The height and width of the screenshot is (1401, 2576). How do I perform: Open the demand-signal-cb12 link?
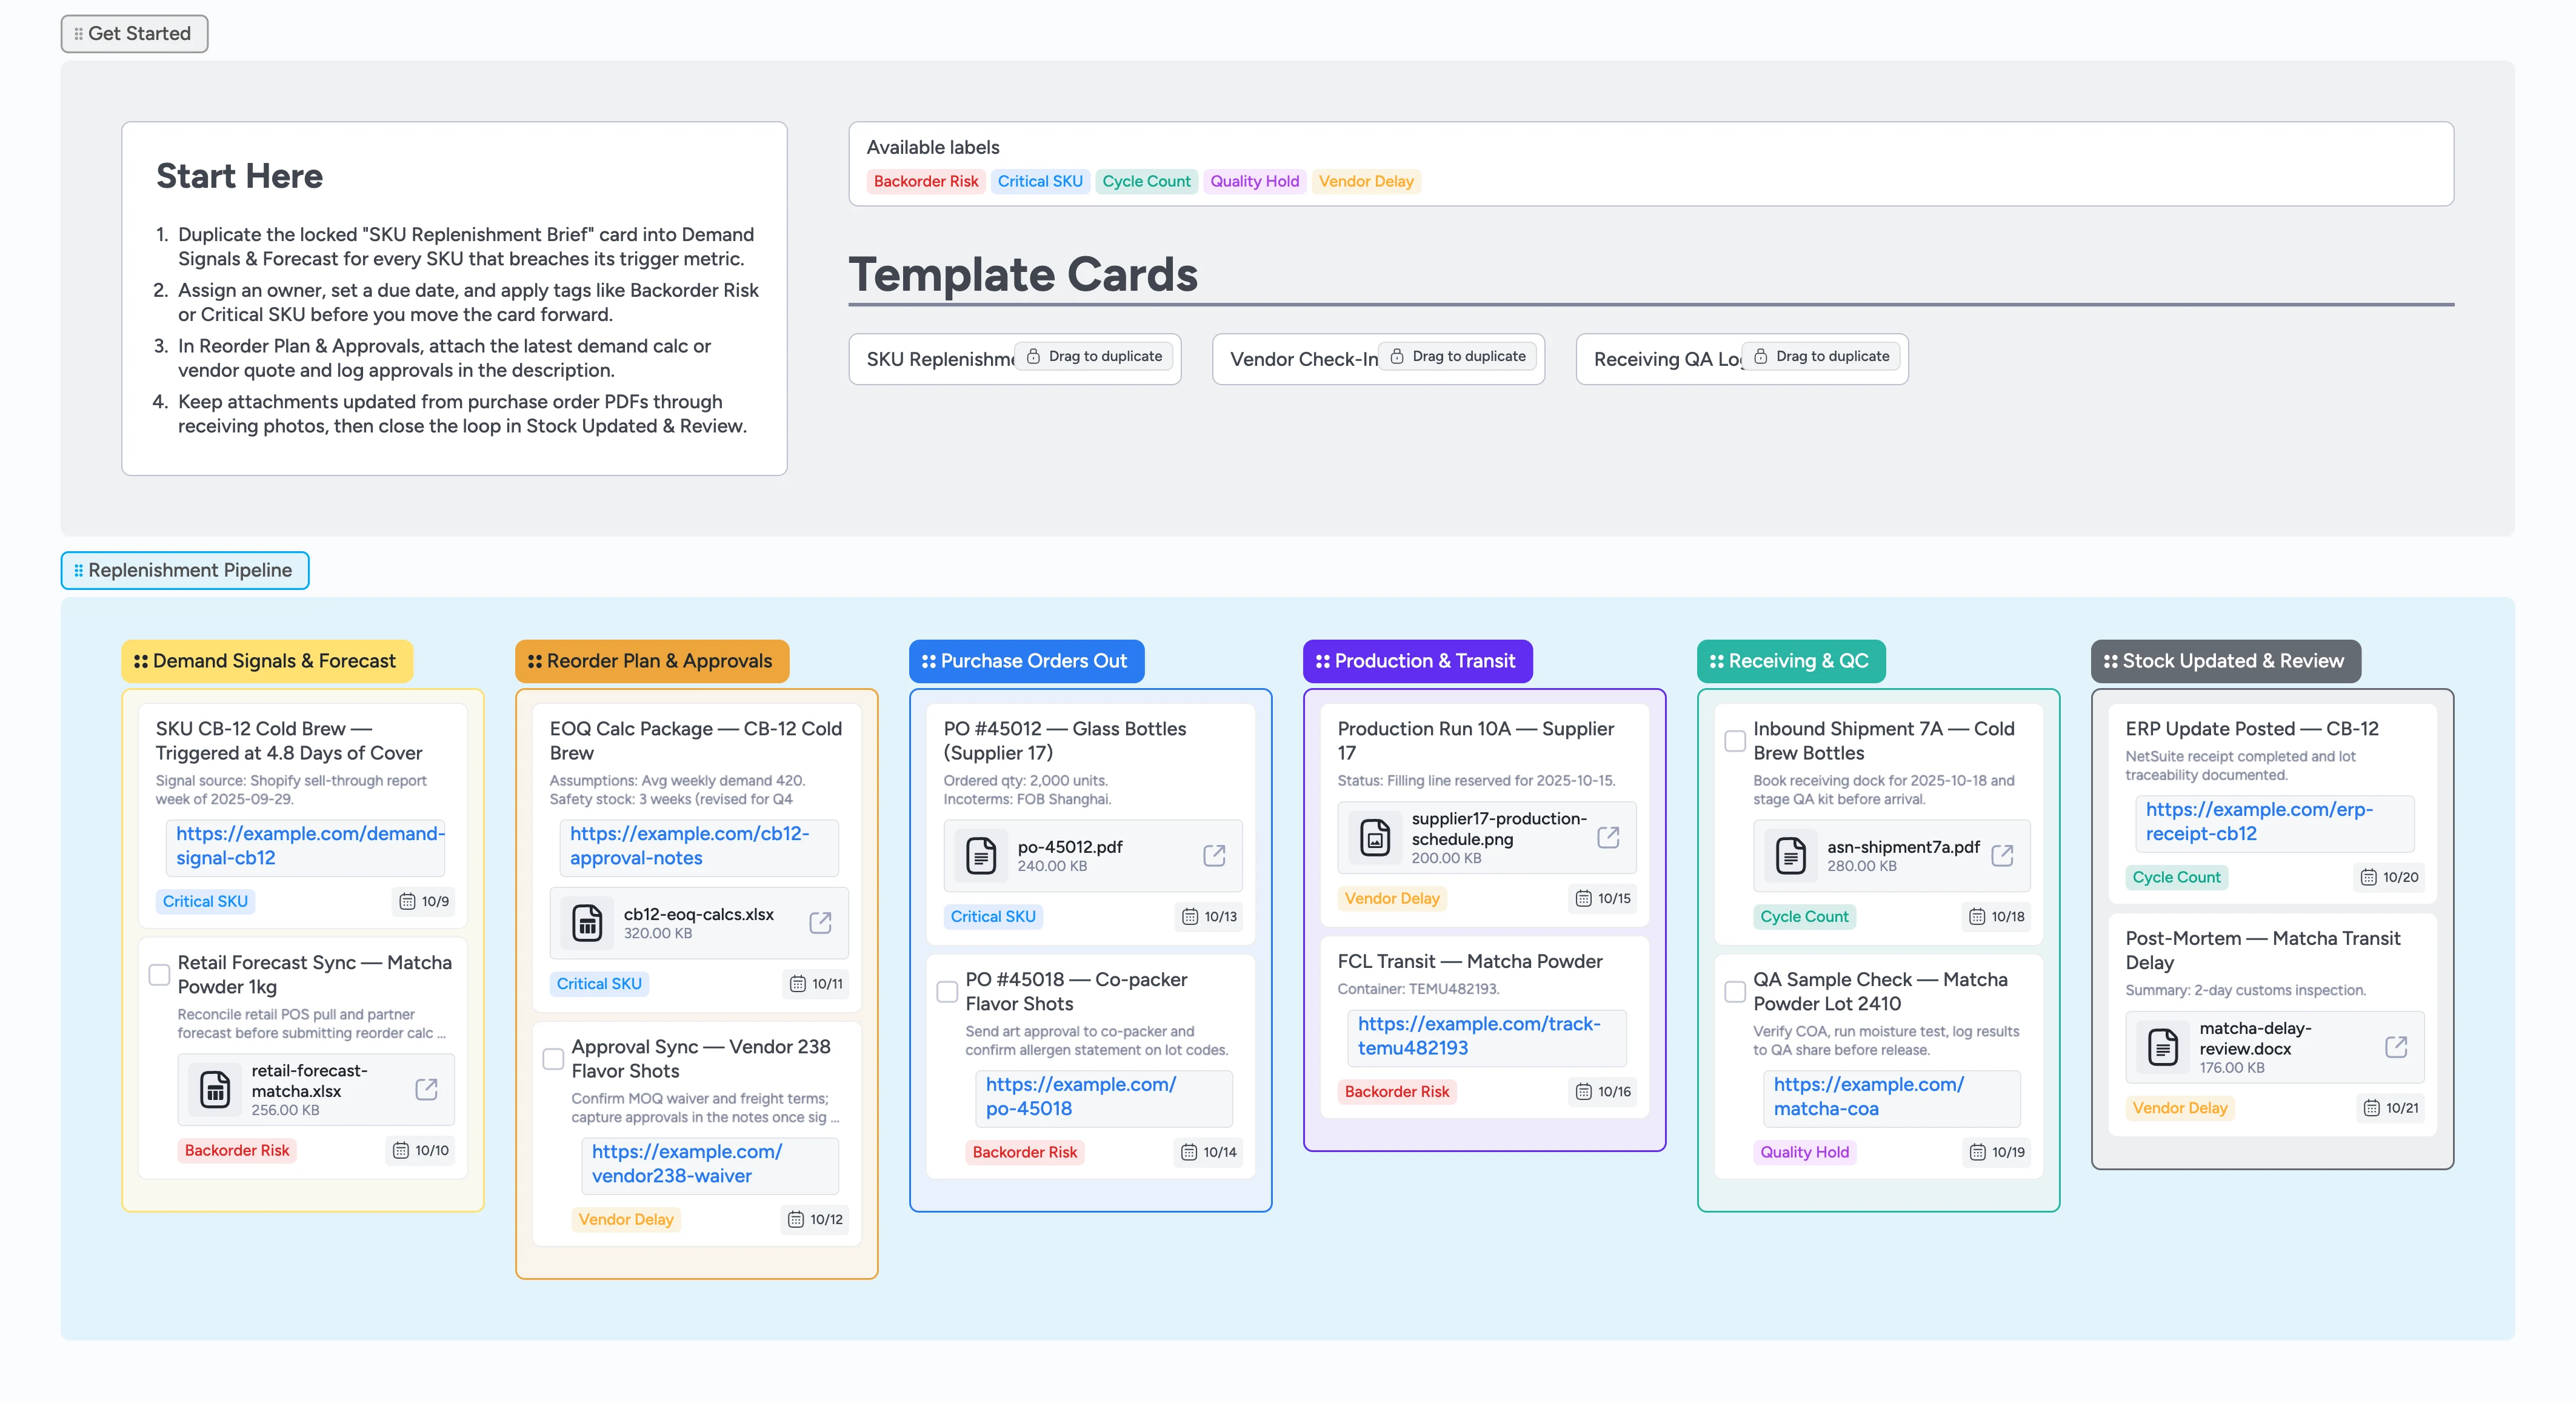click(305, 846)
